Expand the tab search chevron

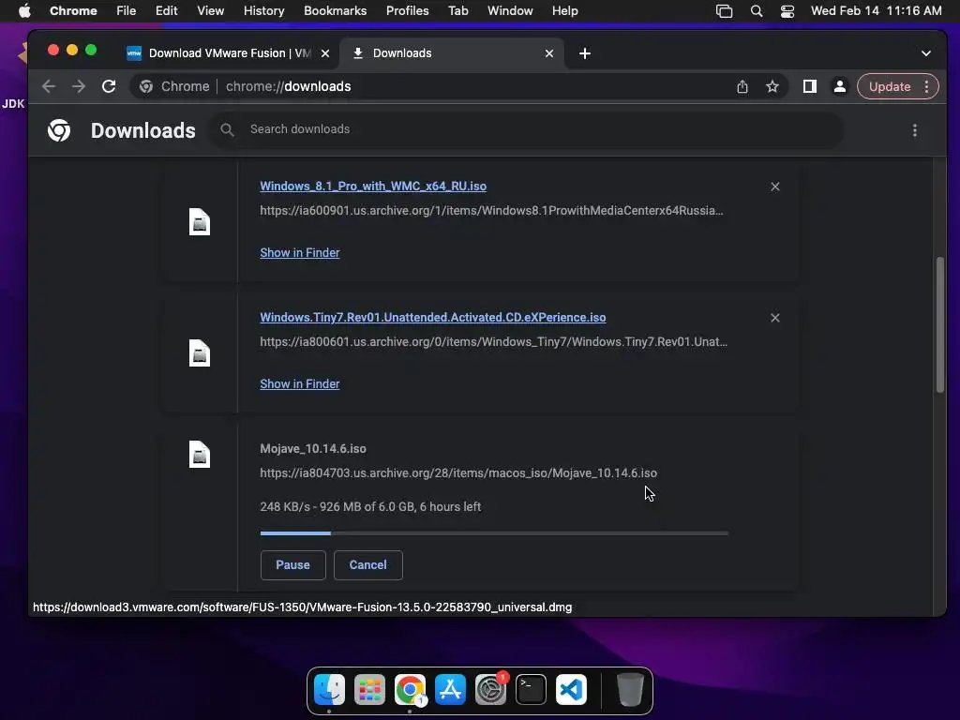925,53
